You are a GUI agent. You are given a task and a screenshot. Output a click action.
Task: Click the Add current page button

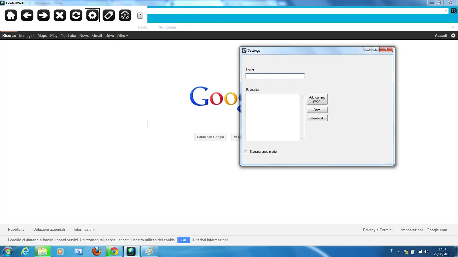[317, 99]
